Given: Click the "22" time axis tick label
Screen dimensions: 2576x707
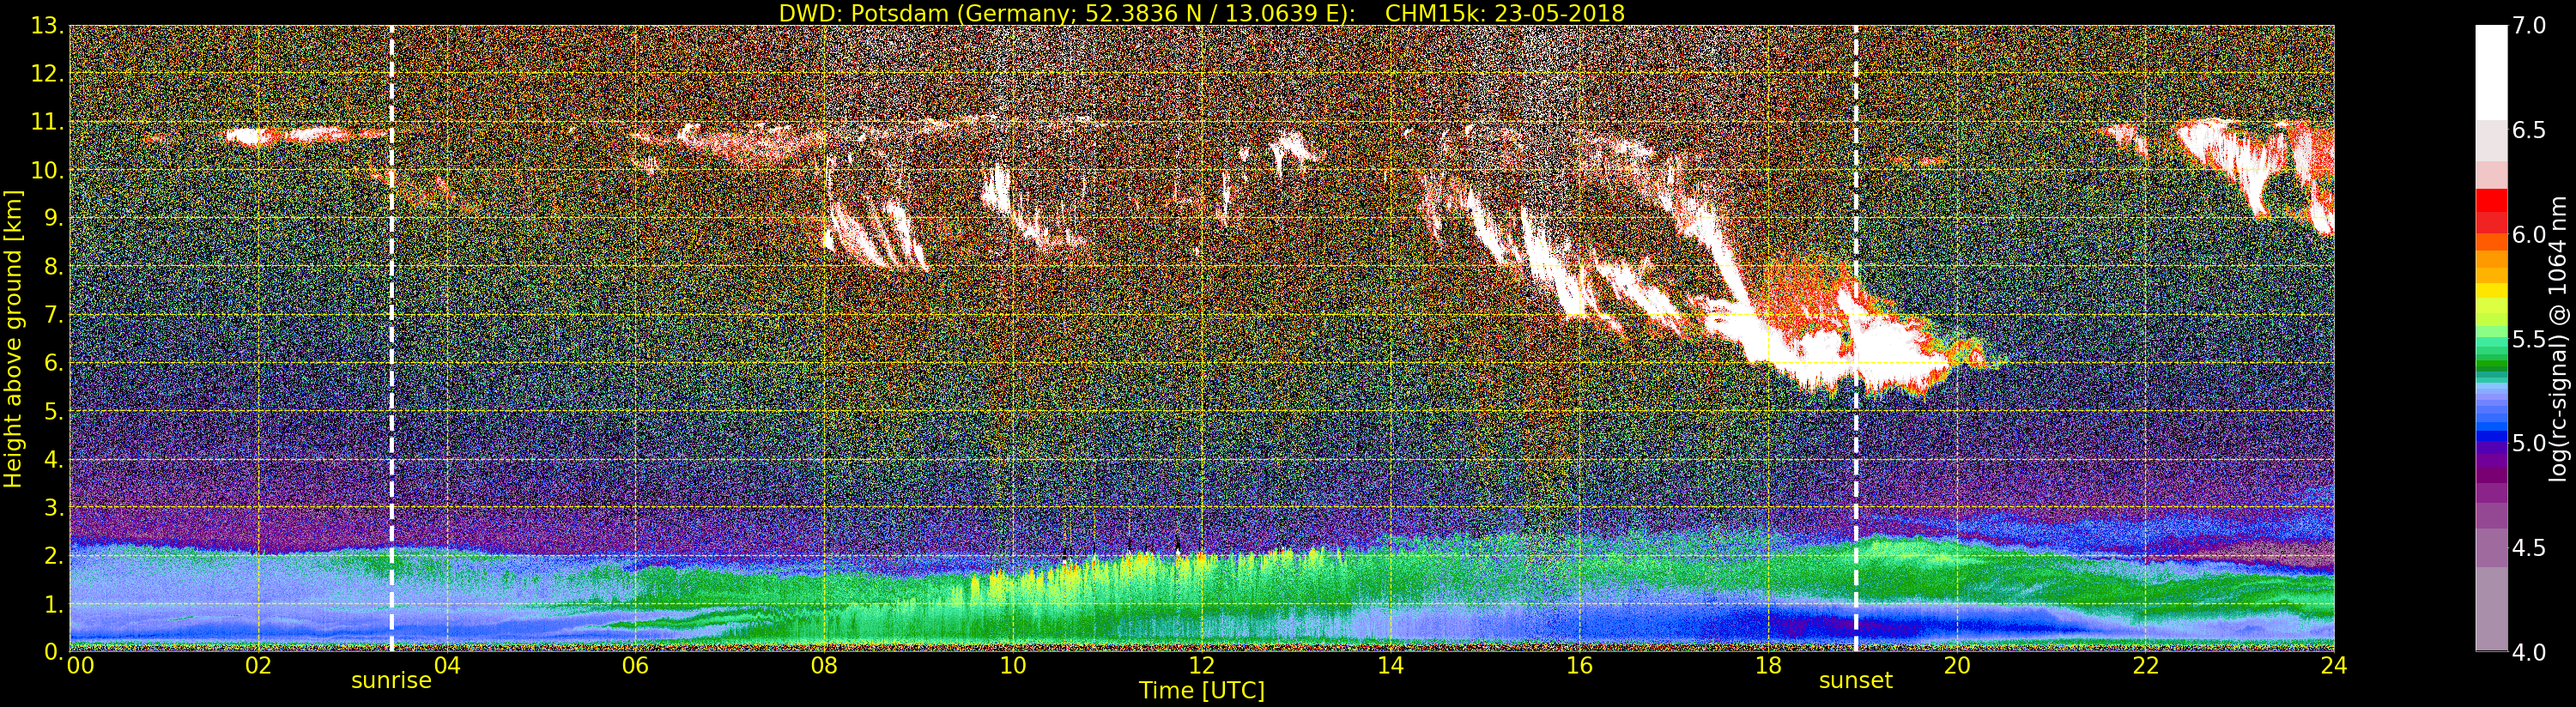Looking at the screenshot, I should [x=2146, y=665].
